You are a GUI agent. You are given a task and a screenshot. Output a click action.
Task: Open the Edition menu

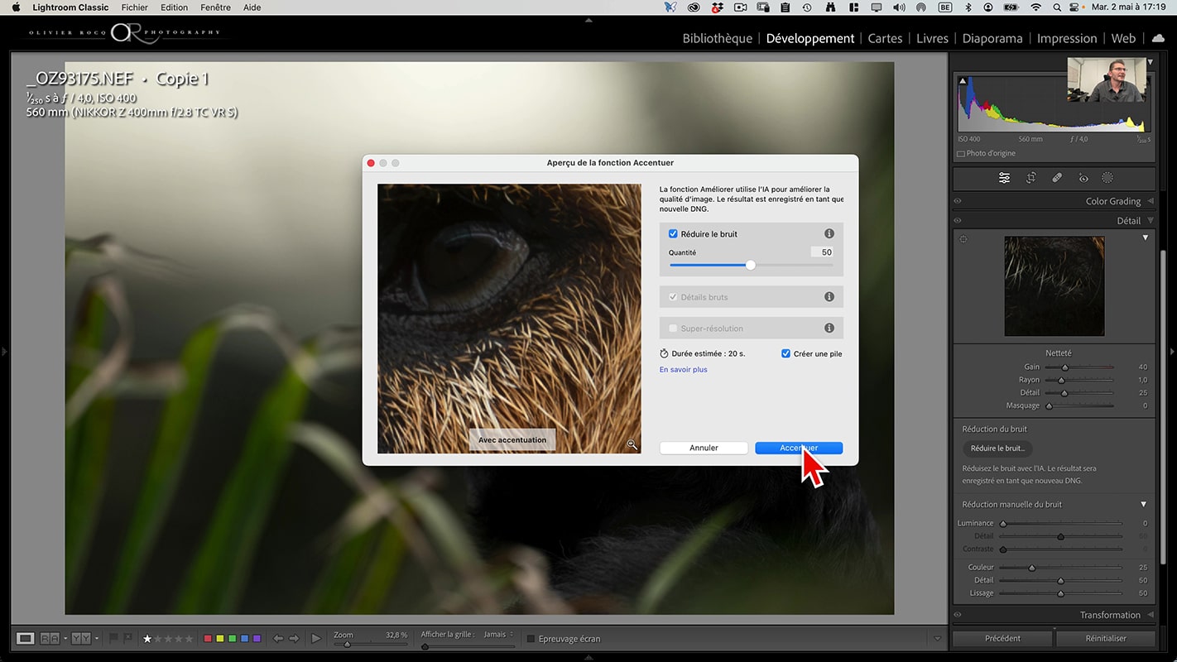[174, 7]
